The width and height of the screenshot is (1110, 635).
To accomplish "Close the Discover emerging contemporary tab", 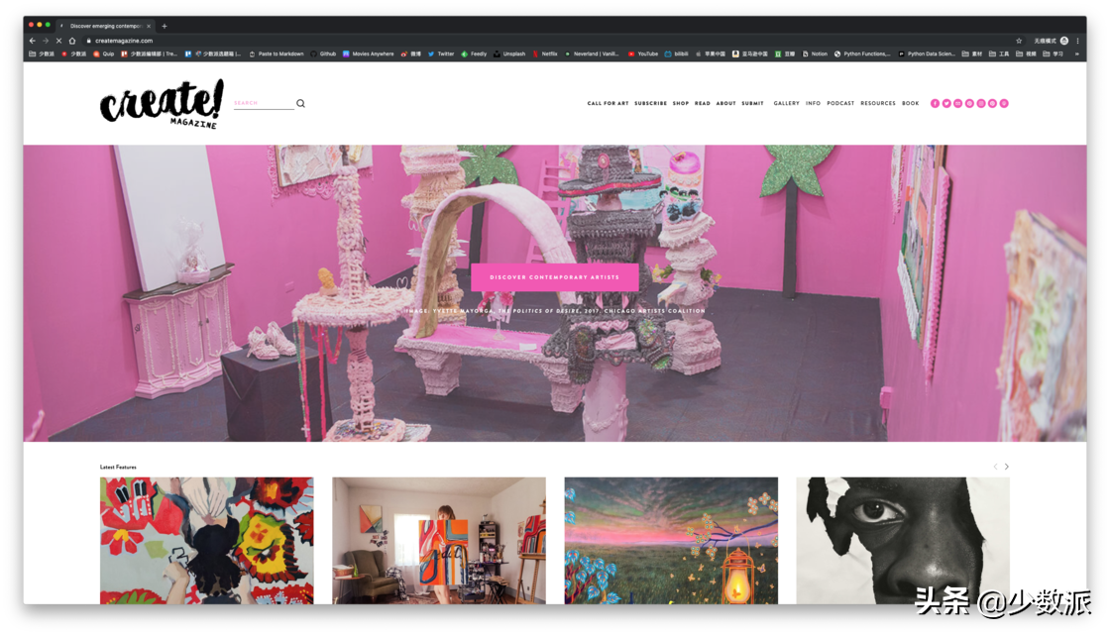I will tap(149, 26).
